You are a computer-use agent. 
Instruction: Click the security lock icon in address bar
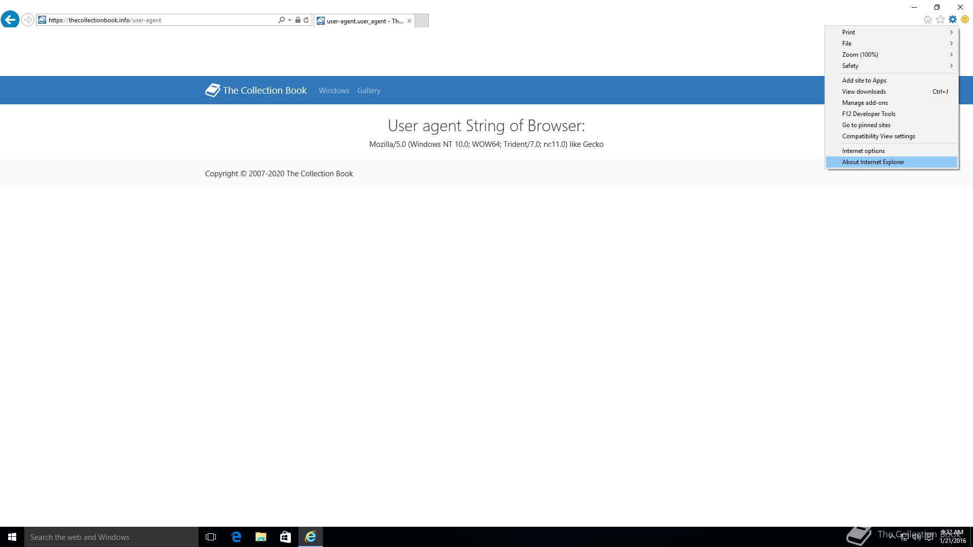[298, 20]
